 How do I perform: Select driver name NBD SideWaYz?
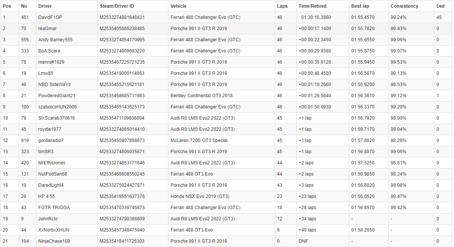pyautogui.click(x=54, y=85)
